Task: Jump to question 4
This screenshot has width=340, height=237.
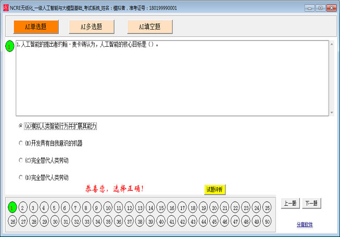Action: [x=44, y=207]
